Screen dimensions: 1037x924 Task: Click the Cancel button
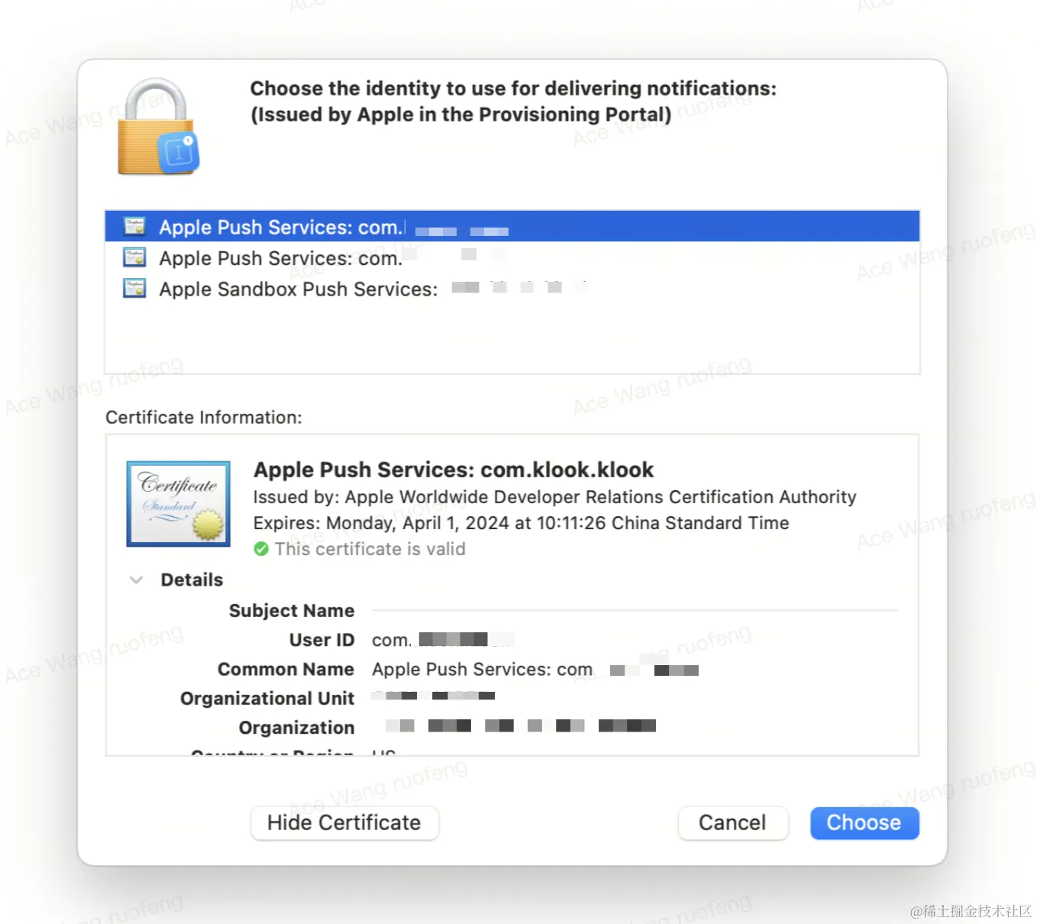[732, 822]
